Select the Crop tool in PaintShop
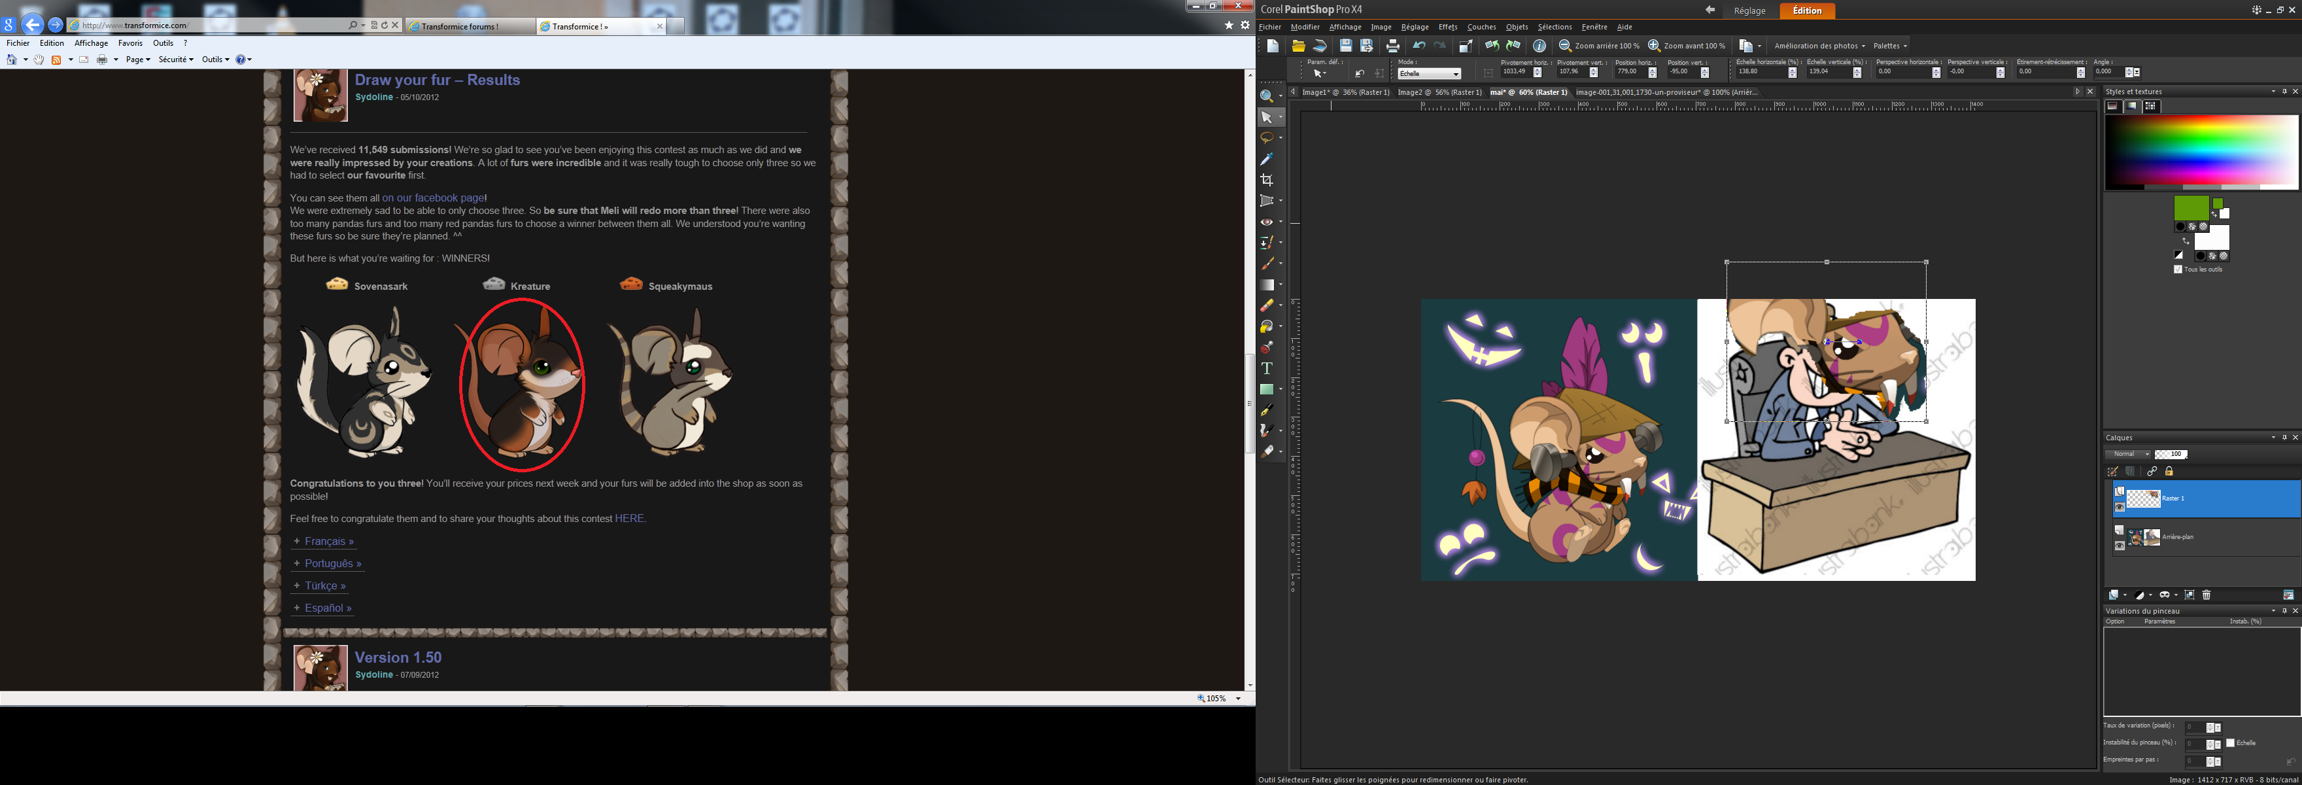2302x785 pixels. (x=1266, y=180)
